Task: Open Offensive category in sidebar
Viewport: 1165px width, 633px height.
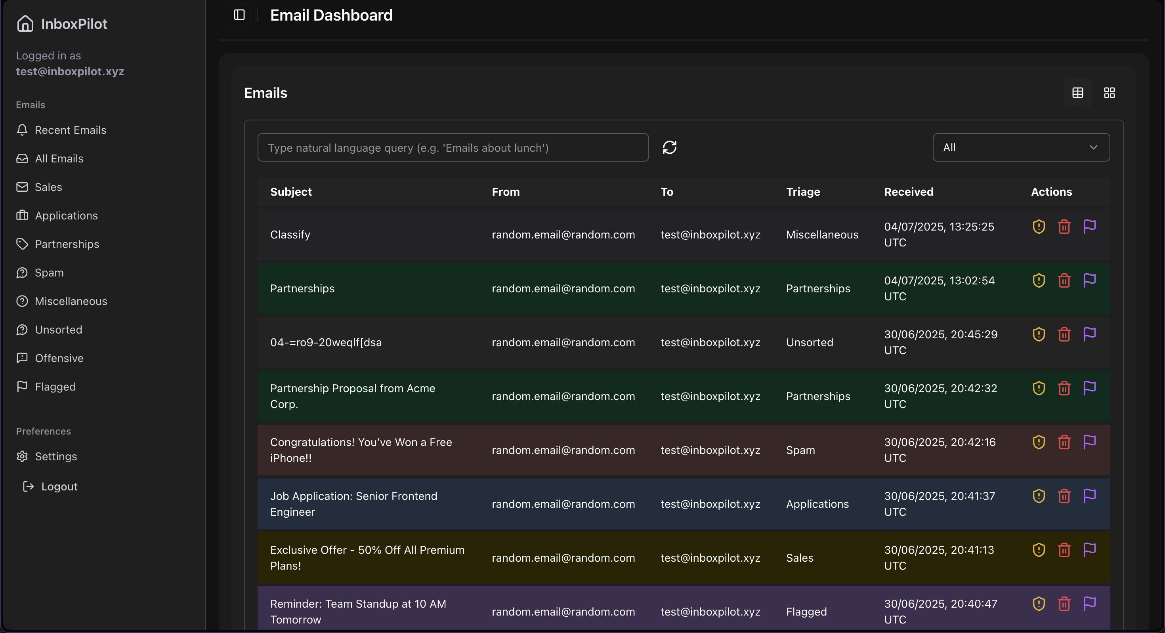Action: coord(50,358)
